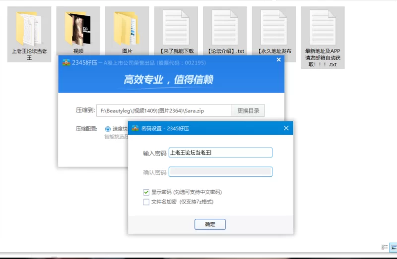Click the 压缩到 destination path field
397x259 pixels.
pyautogui.click(x=164, y=110)
